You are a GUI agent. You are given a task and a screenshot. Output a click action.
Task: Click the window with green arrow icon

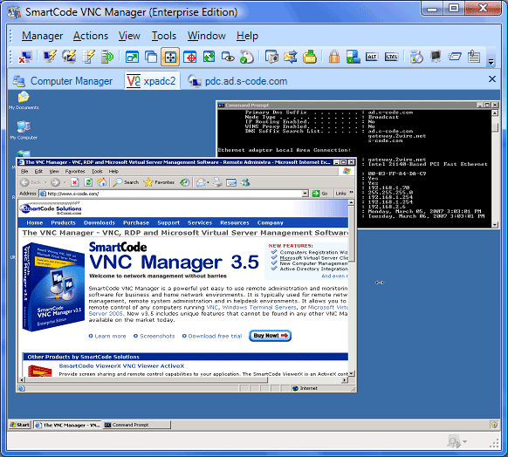click(132, 57)
